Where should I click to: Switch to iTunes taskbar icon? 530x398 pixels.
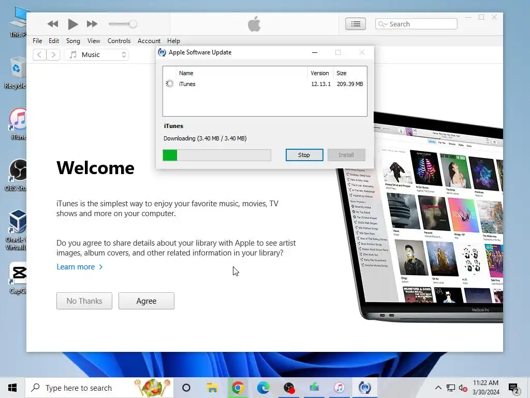coord(339,388)
